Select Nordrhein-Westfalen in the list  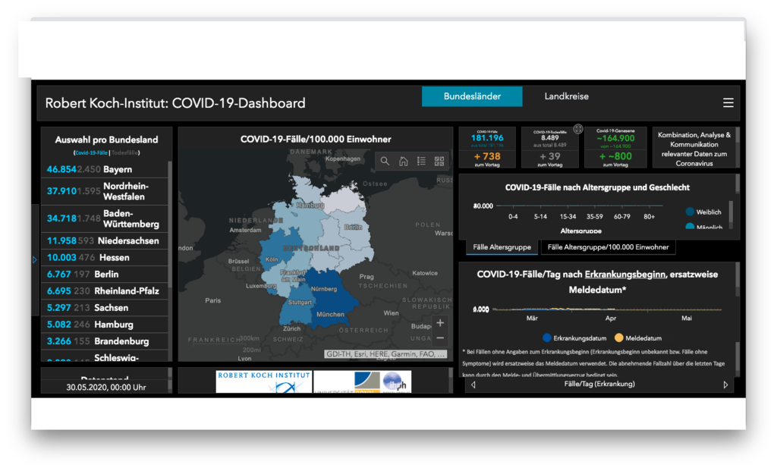pyautogui.click(x=105, y=191)
